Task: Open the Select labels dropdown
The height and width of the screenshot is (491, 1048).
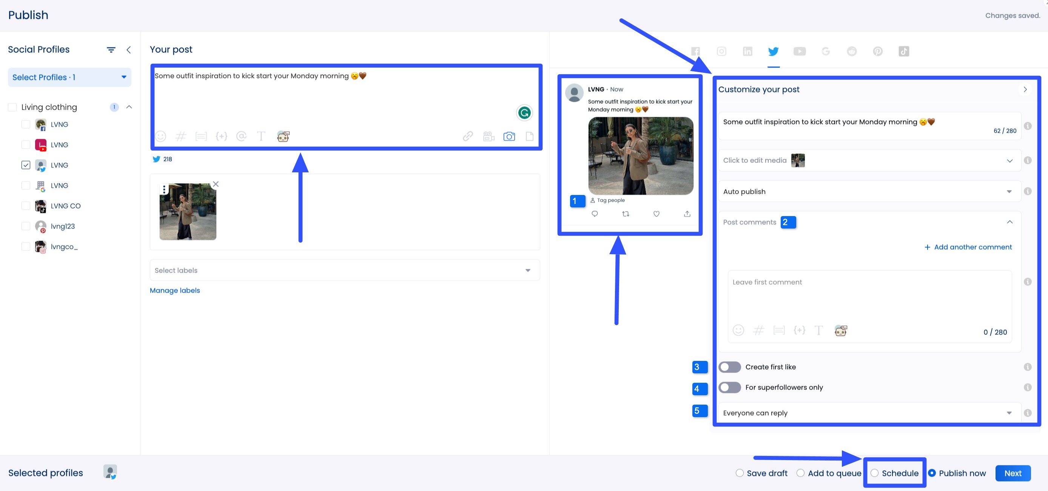Action: [x=528, y=270]
